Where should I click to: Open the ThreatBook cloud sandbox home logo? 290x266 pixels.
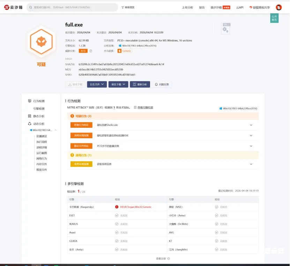pyautogui.click(x=14, y=7)
